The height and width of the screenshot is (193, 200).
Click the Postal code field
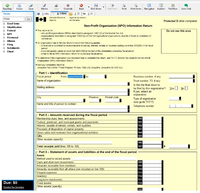pyautogui.click(x=112, y=101)
